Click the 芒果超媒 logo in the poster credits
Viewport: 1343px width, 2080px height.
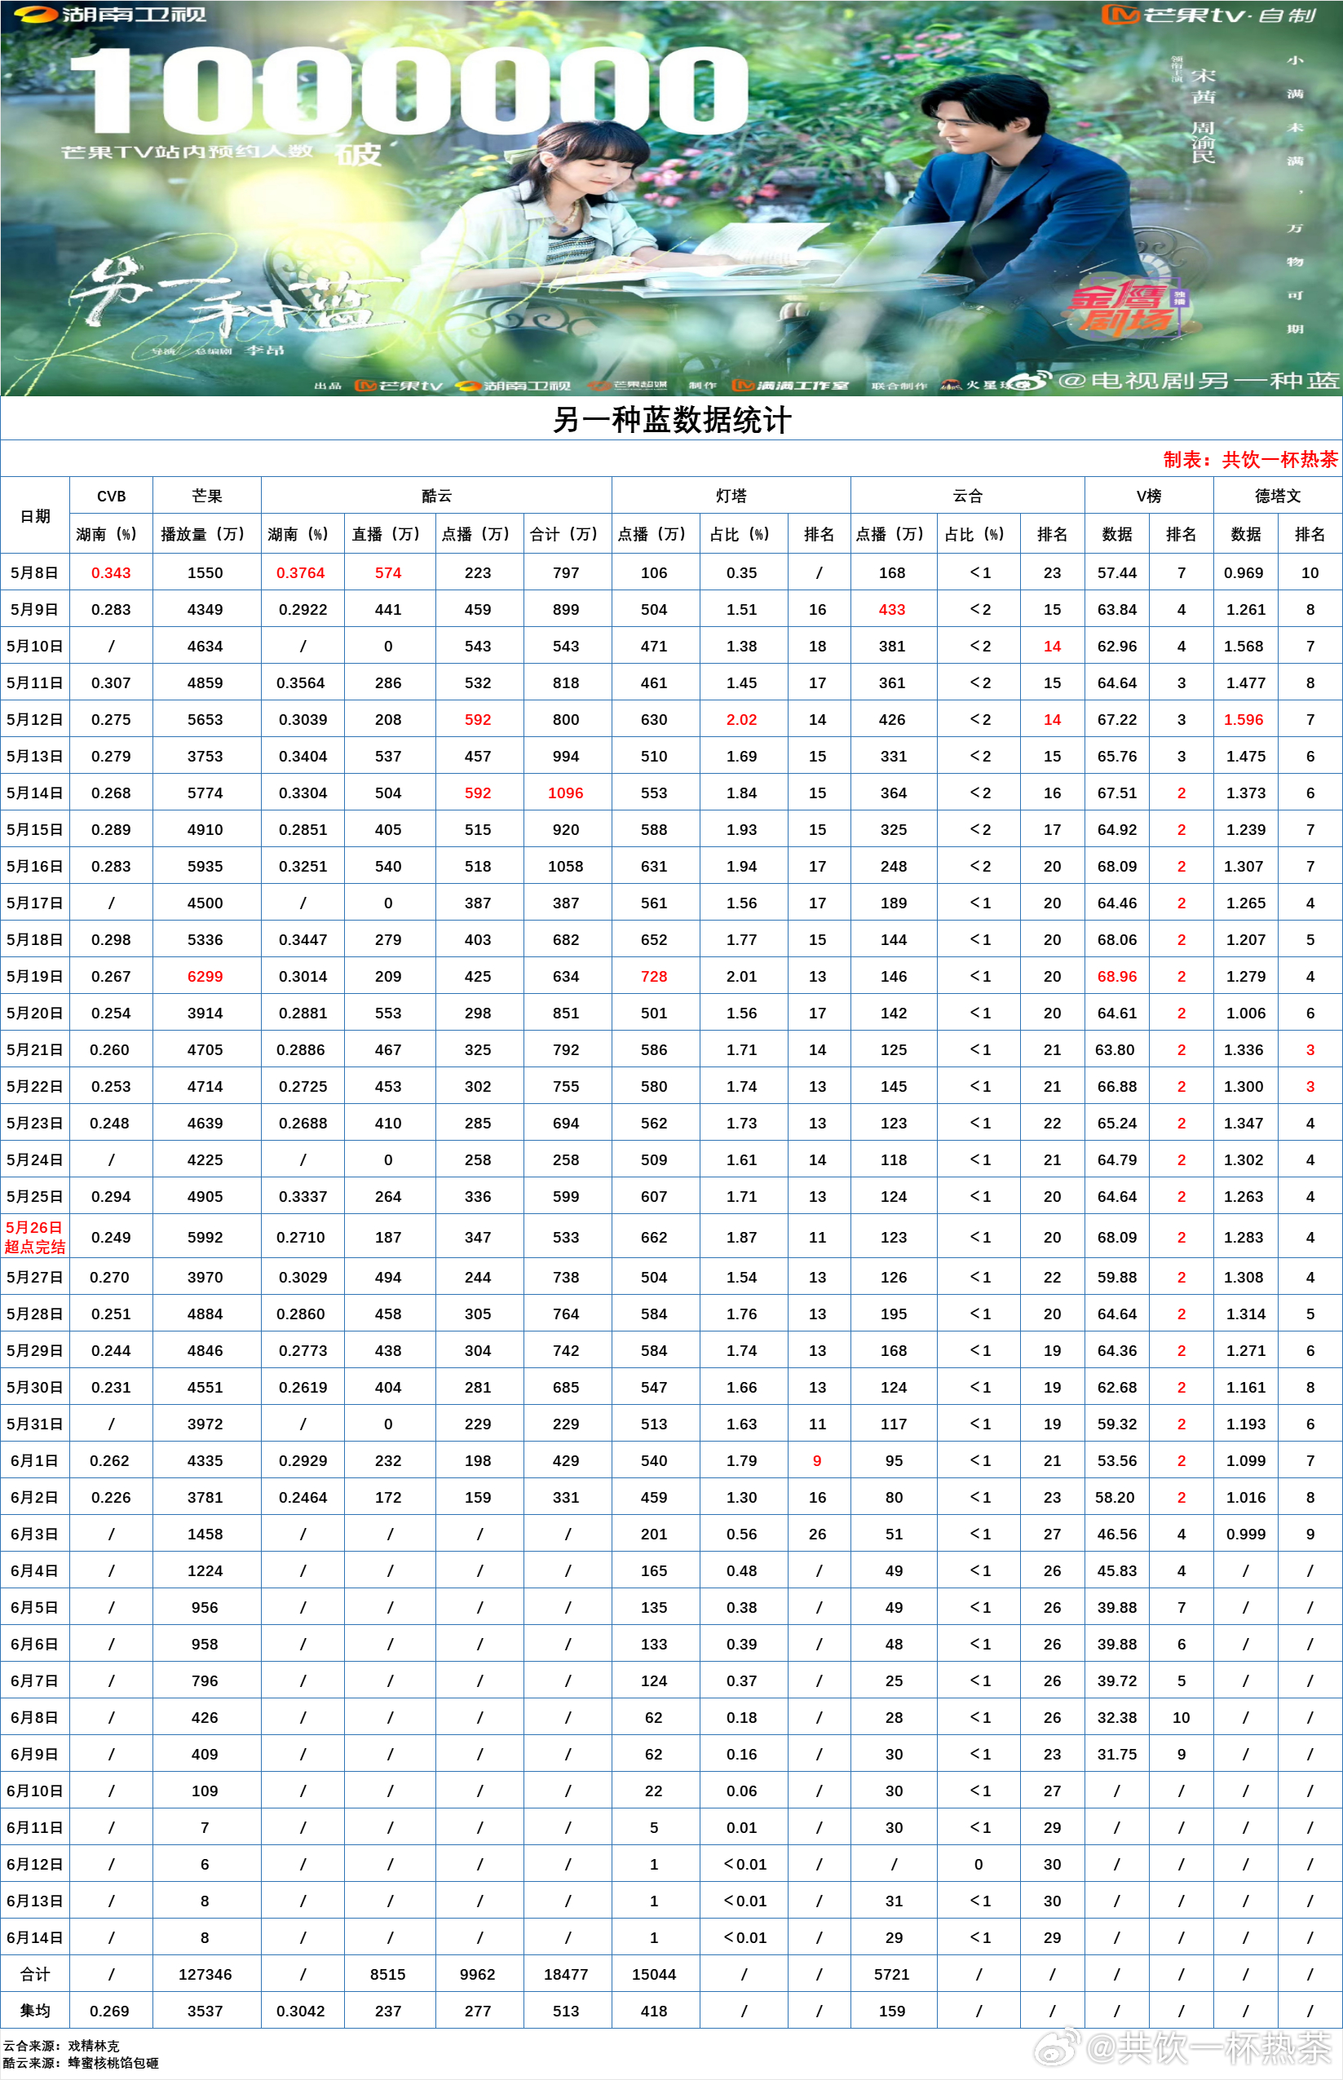628,386
